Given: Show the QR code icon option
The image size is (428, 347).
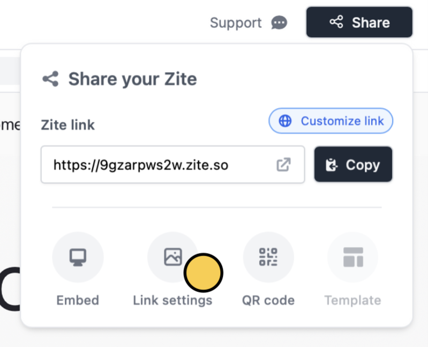Looking at the screenshot, I should (x=268, y=257).
